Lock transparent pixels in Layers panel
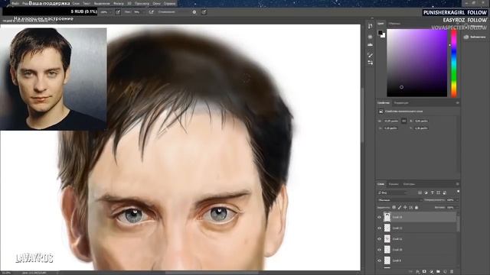The image size is (490, 275). tap(394, 207)
